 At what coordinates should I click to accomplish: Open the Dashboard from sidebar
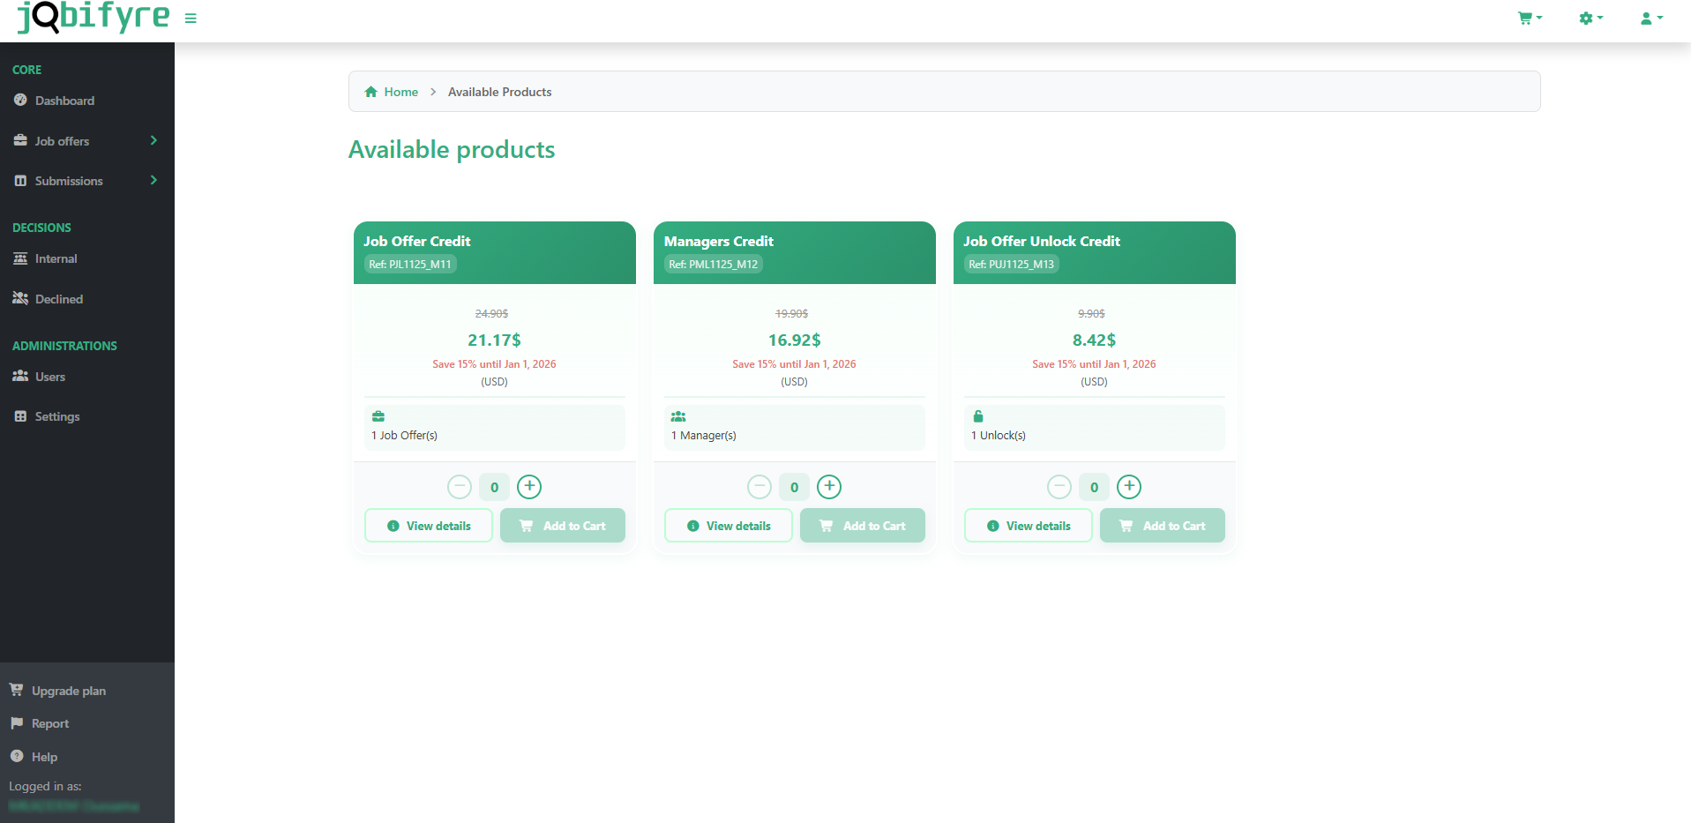tap(63, 101)
